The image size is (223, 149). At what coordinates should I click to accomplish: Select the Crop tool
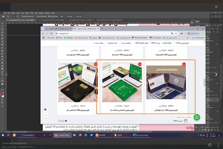[2, 35]
